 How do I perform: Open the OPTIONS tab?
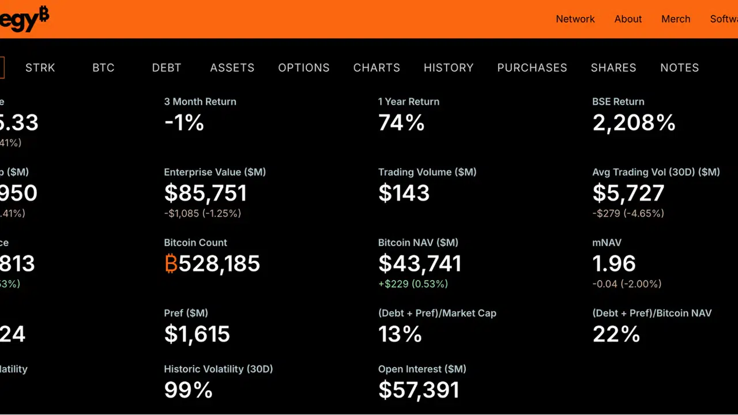click(x=304, y=67)
